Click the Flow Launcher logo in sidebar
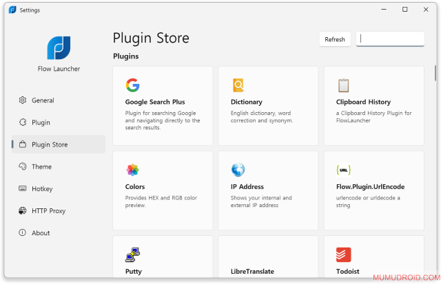Viewport: 441px width, 284px height. [59, 47]
